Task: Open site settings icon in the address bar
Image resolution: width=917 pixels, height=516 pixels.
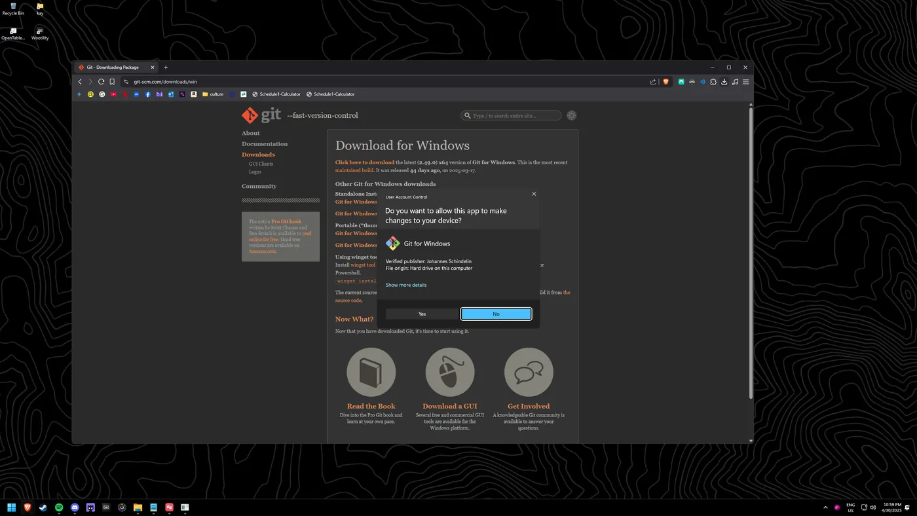Action: pyautogui.click(x=126, y=82)
